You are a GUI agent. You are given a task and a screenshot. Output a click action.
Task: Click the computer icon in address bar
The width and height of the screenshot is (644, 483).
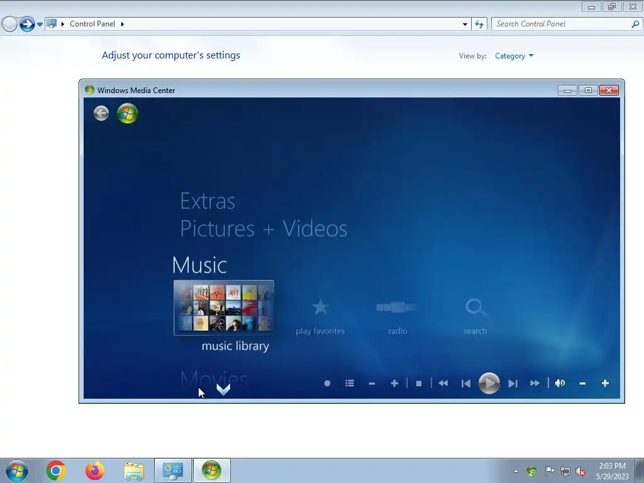(52, 23)
